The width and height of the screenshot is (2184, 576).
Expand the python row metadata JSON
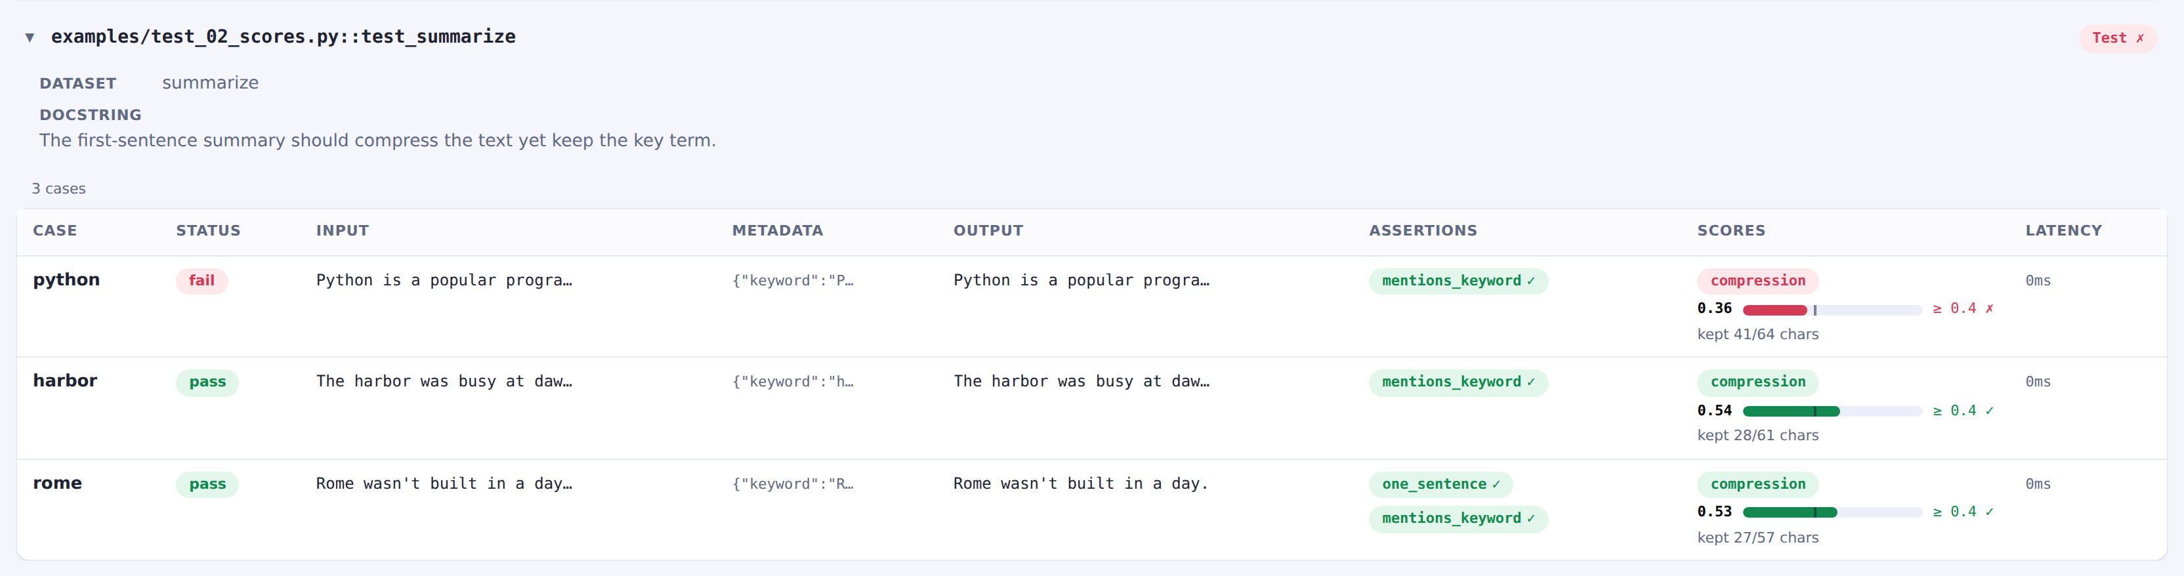point(793,280)
